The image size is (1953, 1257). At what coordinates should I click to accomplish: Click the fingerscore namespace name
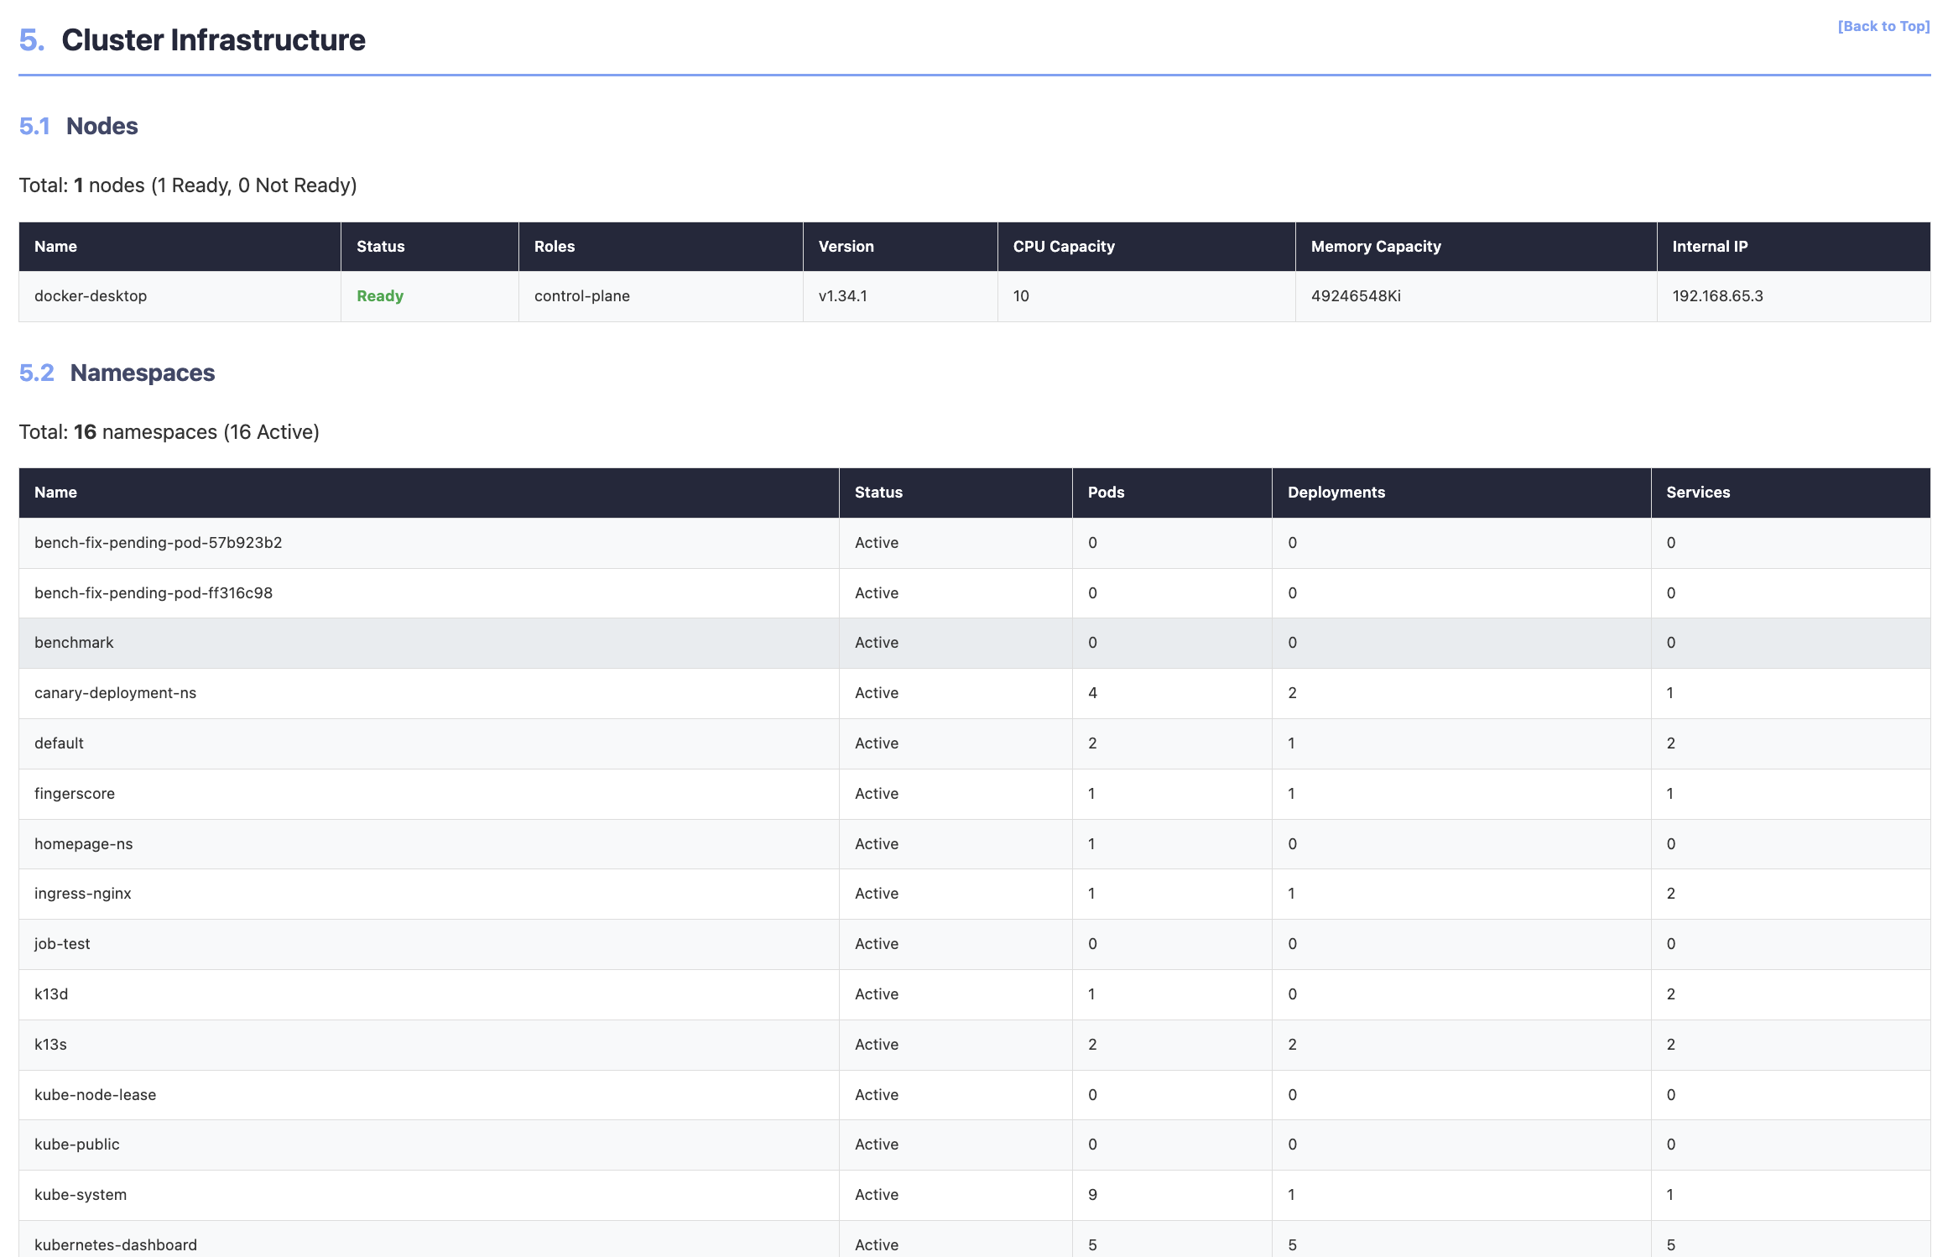coord(75,794)
